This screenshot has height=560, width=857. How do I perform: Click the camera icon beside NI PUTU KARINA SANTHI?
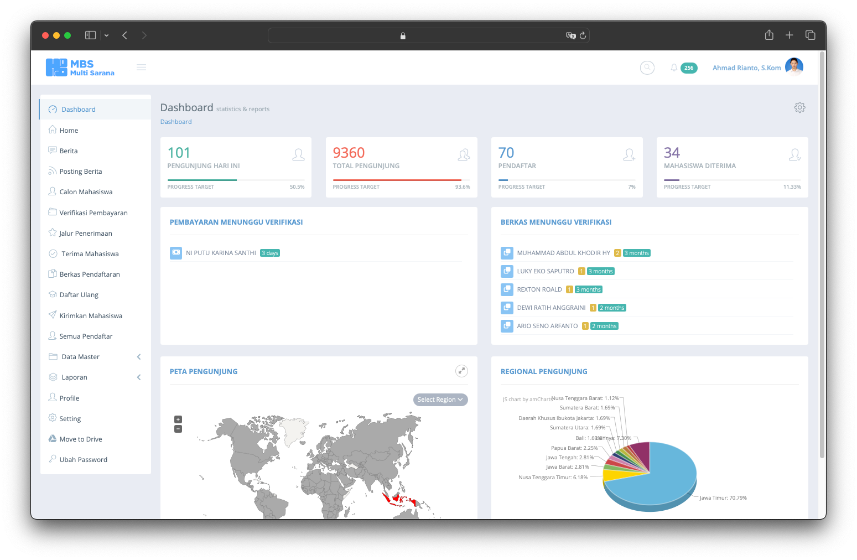pos(175,252)
